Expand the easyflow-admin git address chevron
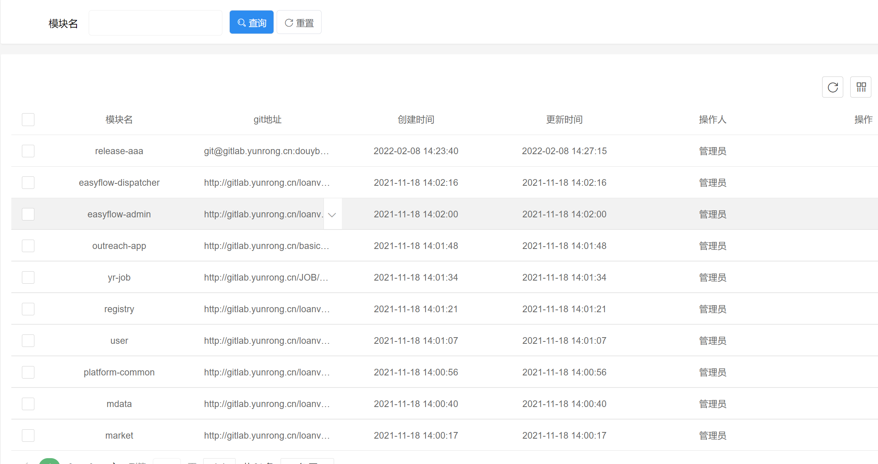878x464 pixels. (x=332, y=215)
